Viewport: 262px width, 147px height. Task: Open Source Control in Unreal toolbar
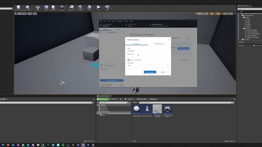pyautogui.click(x=27, y=7)
